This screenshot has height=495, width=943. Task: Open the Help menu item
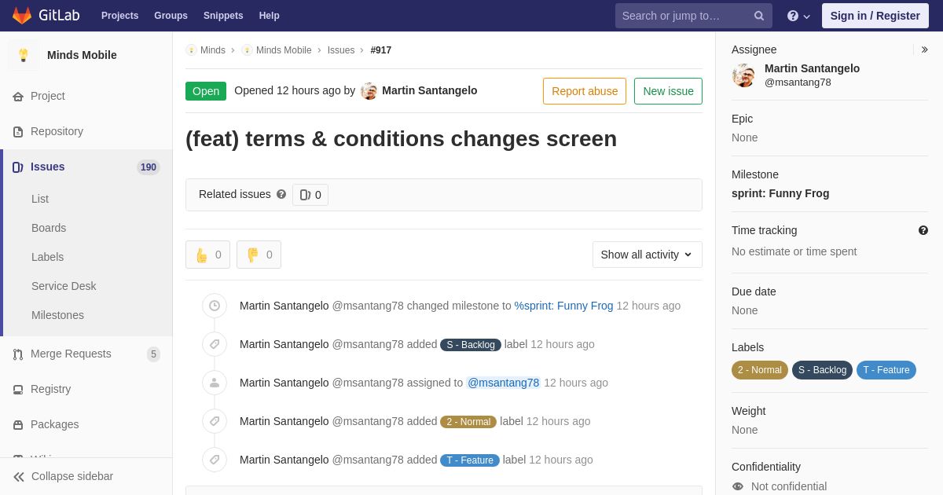coord(270,16)
